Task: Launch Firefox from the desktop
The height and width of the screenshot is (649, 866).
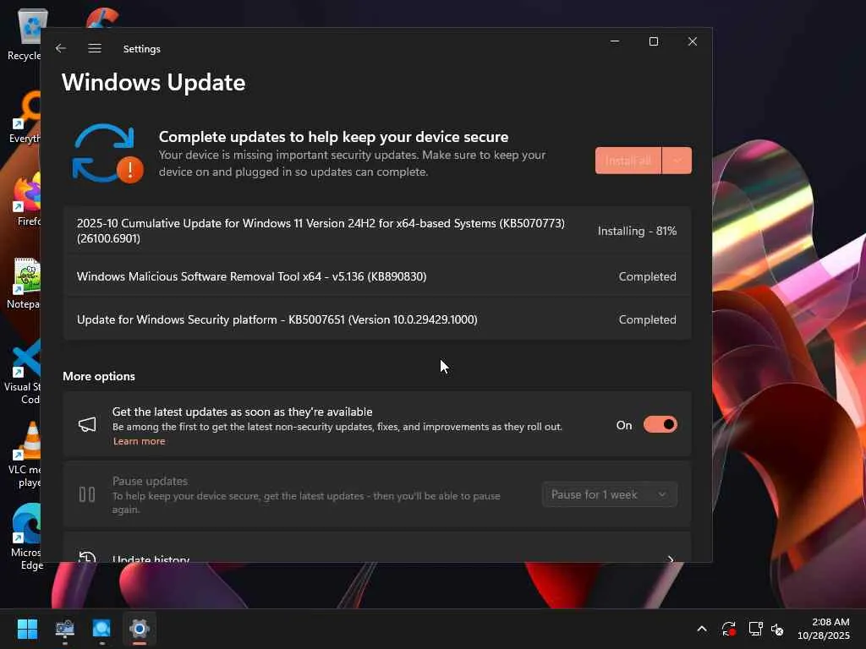Action: 26,199
